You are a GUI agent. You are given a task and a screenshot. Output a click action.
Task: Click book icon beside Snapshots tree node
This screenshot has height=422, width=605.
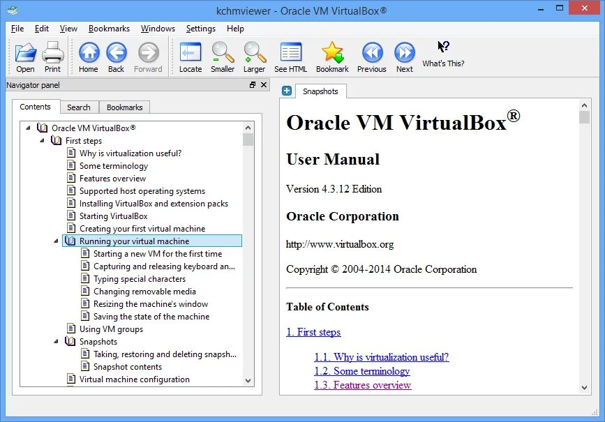(x=70, y=341)
